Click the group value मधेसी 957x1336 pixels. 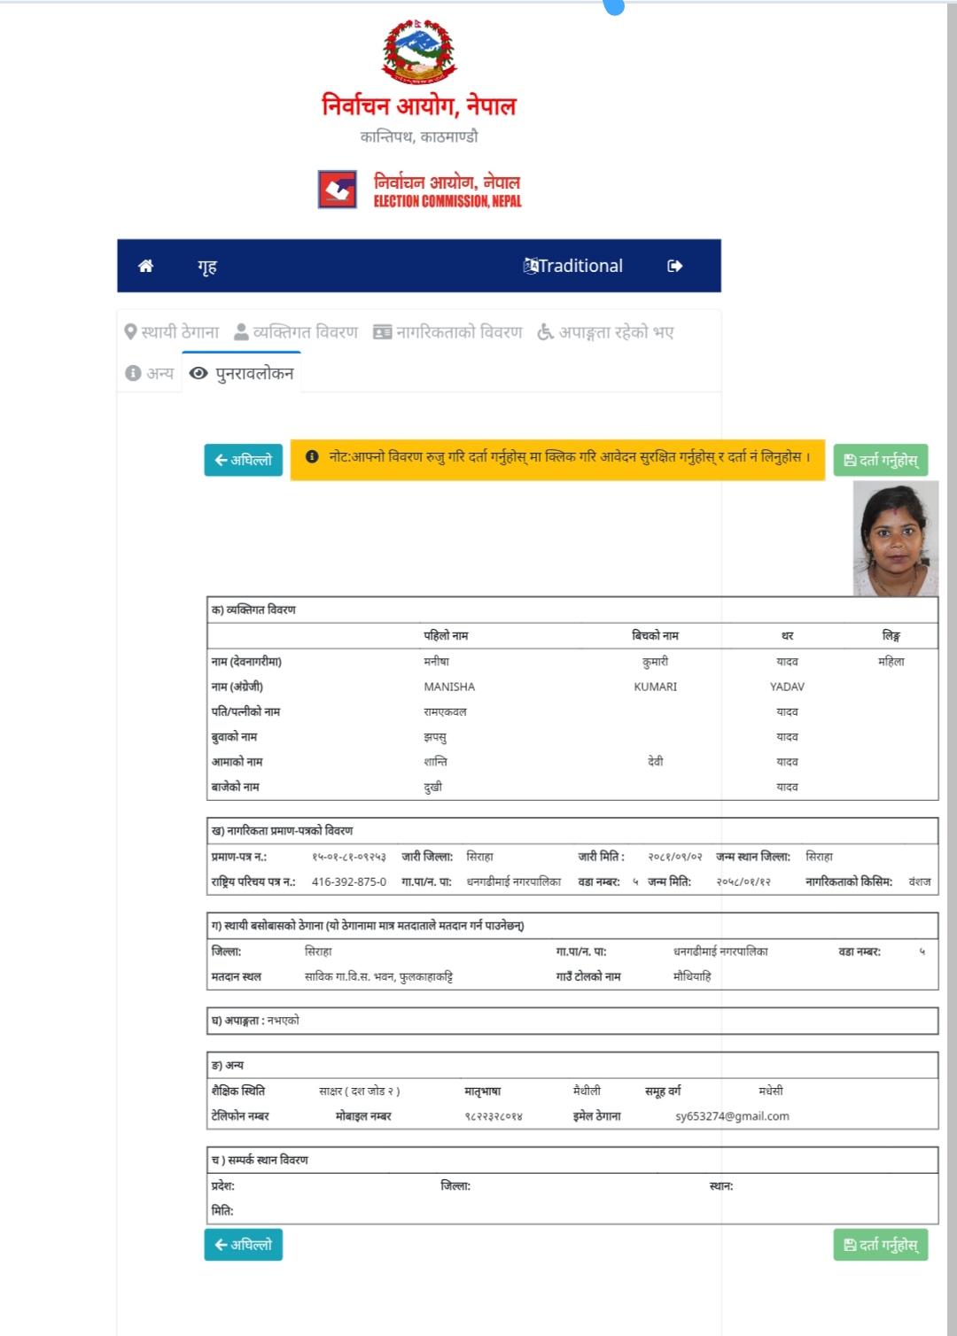coord(771,1091)
